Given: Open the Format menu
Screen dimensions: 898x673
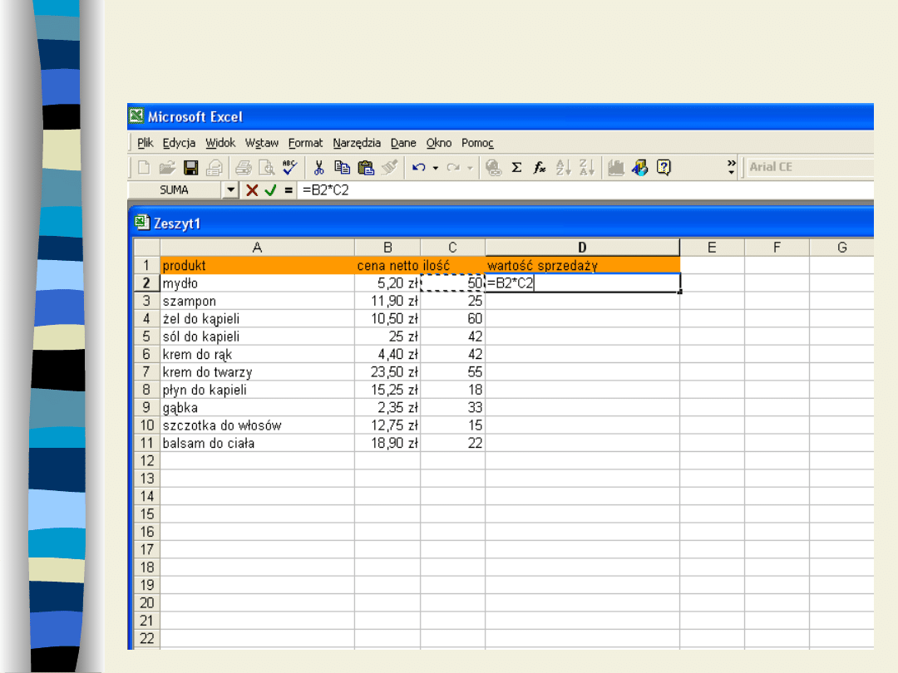Looking at the screenshot, I should click(305, 143).
